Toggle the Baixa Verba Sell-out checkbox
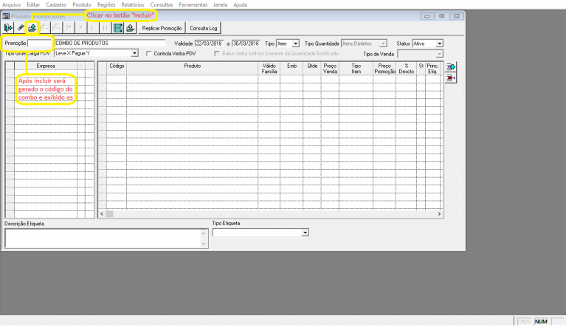566x327 pixels. click(x=216, y=53)
